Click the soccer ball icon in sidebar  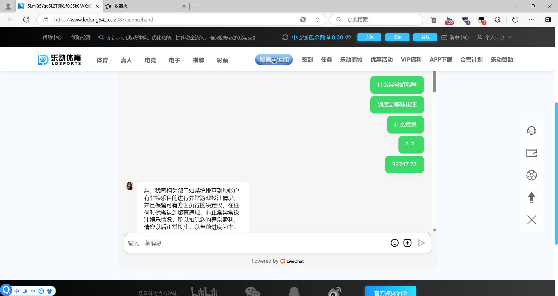(531, 175)
